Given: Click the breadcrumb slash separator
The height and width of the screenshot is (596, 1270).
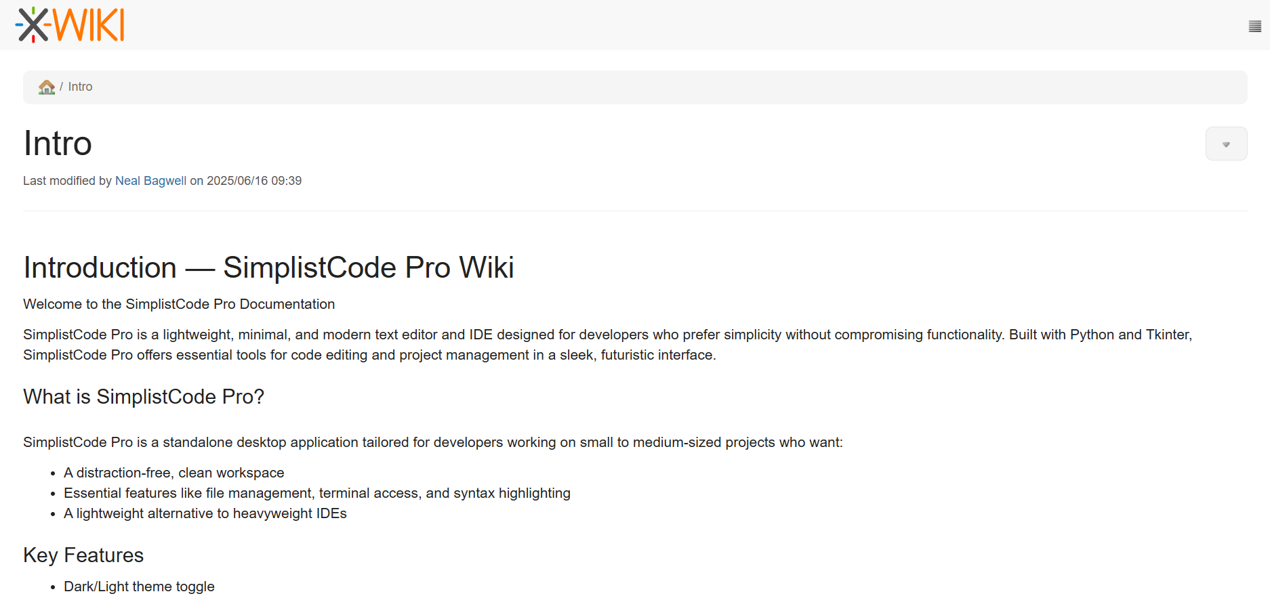Looking at the screenshot, I should tap(61, 87).
